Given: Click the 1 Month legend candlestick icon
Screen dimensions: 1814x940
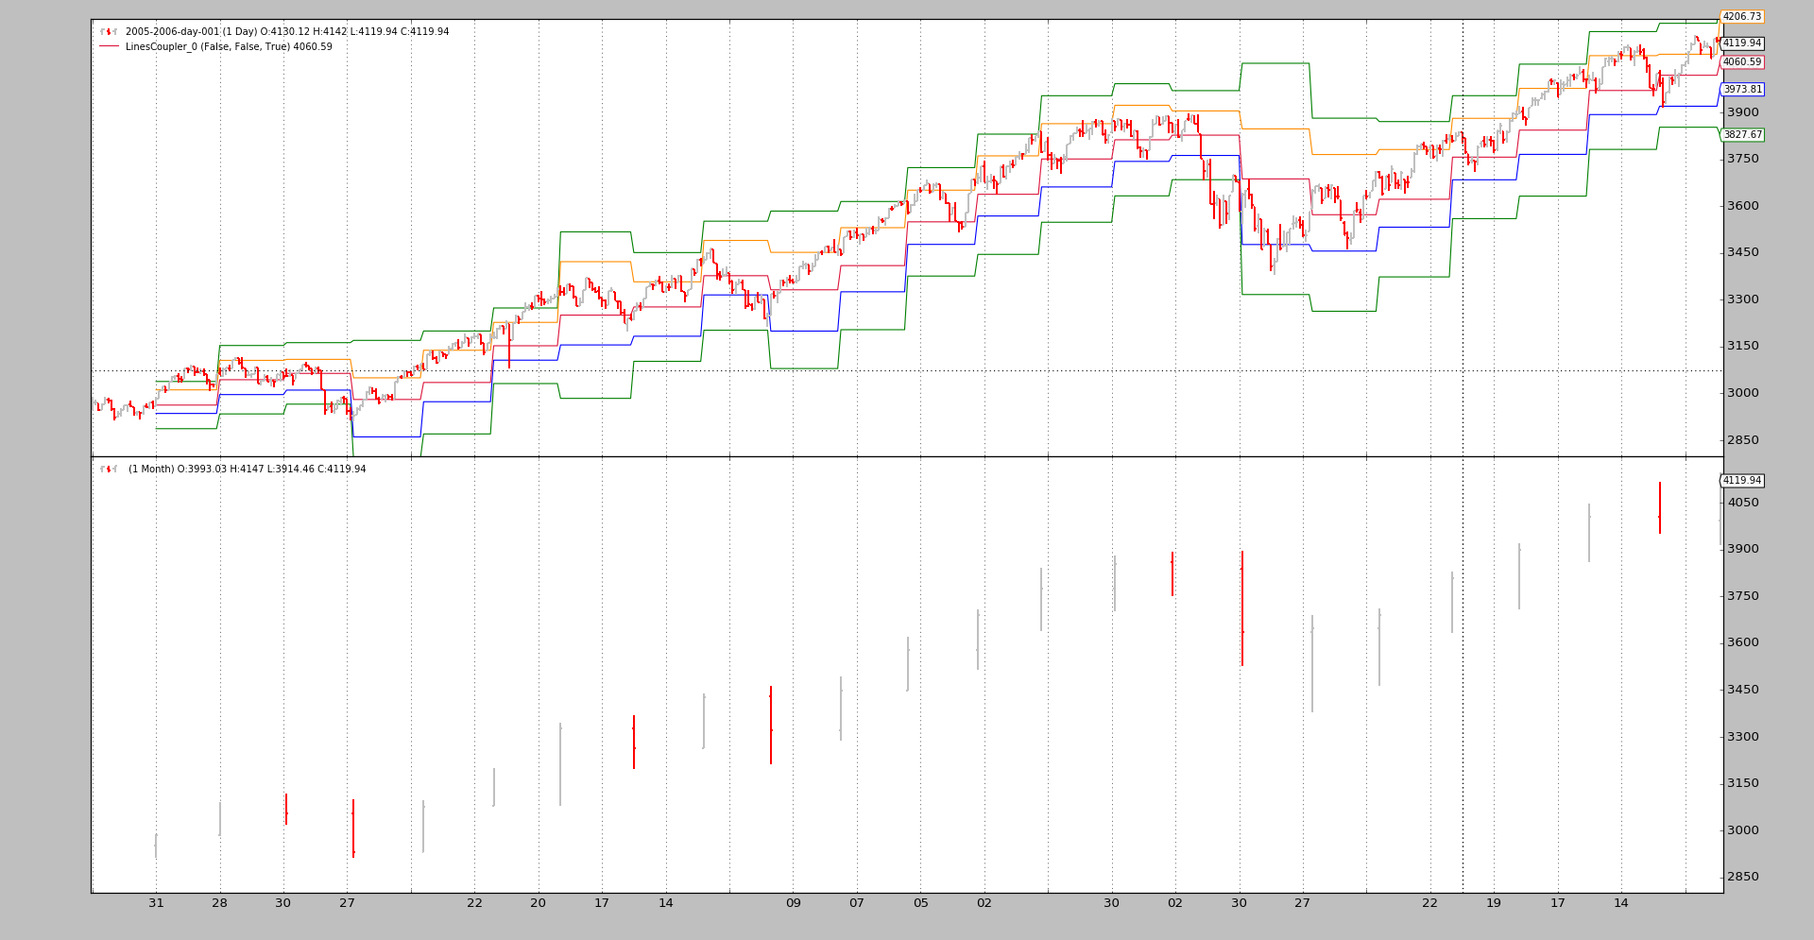Looking at the screenshot, I should 109,469.
